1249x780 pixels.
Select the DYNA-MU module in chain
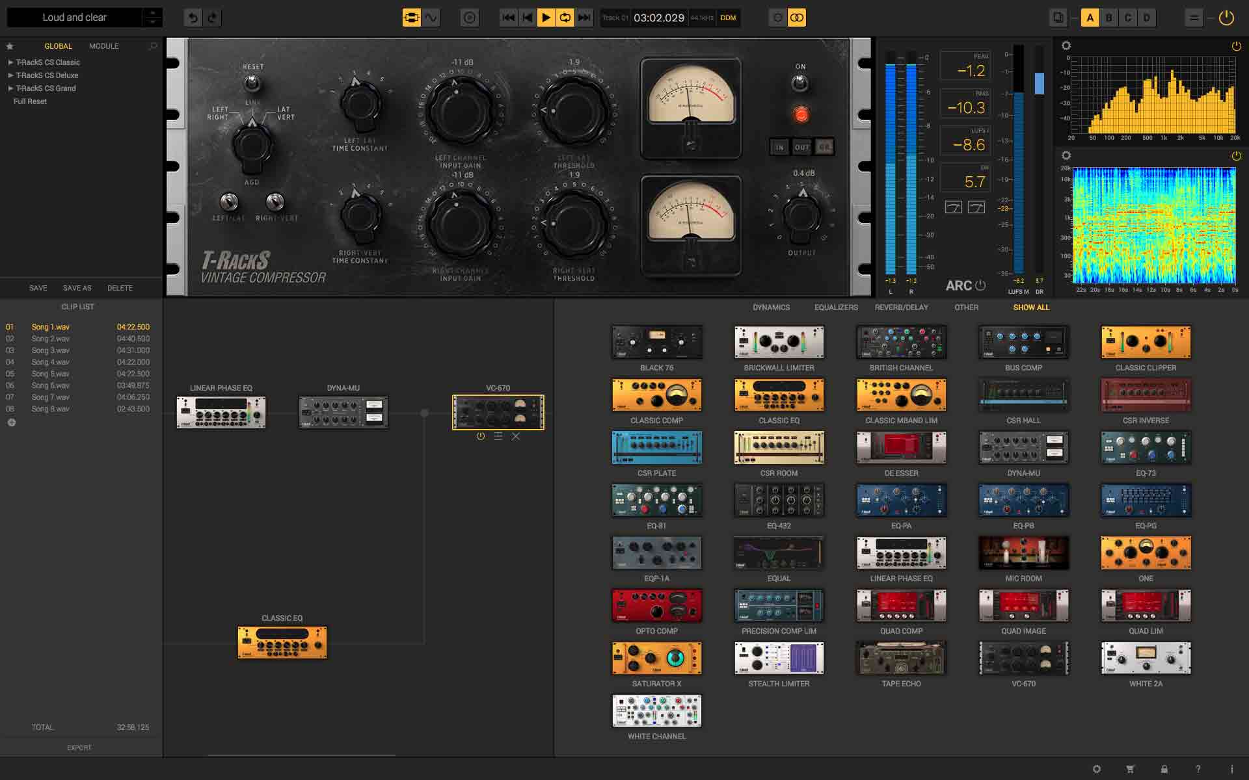point(343,411)
